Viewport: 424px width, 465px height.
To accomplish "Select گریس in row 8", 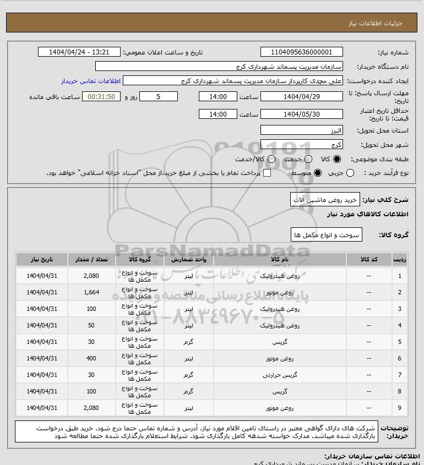I will point(280,391).
